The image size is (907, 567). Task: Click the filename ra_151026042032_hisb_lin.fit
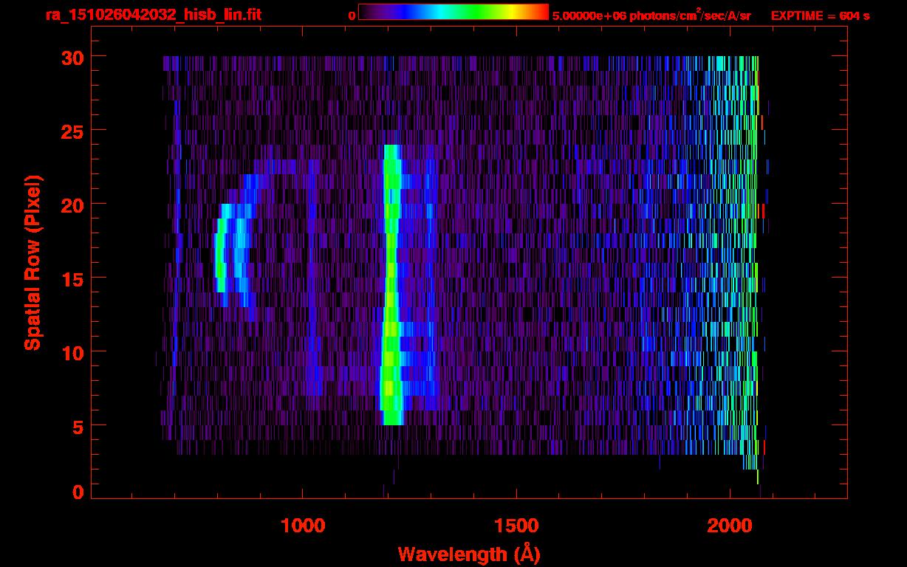[153, 14]
